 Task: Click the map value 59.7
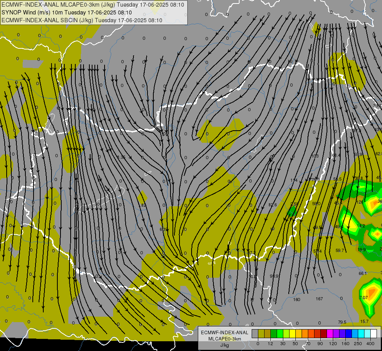click(x=339, y=250)
